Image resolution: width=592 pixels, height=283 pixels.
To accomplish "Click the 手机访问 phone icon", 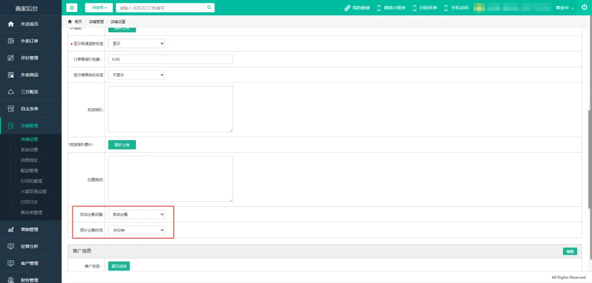I will click(x=446, y=8).
